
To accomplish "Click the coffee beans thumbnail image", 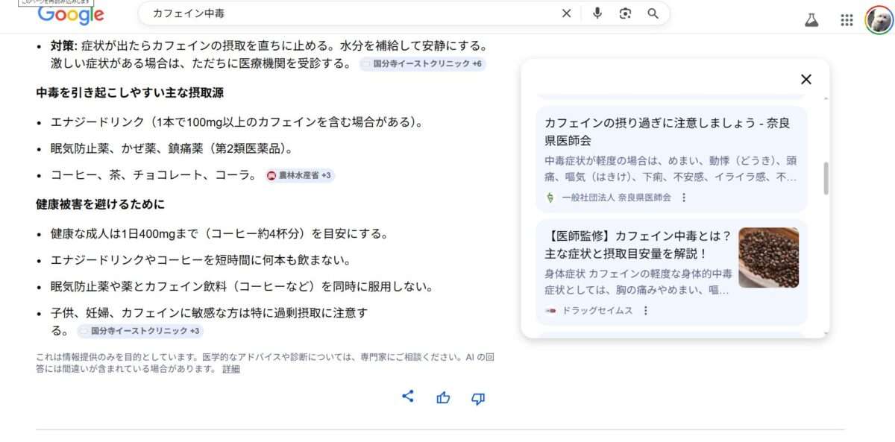I will (x=768, y=258).
